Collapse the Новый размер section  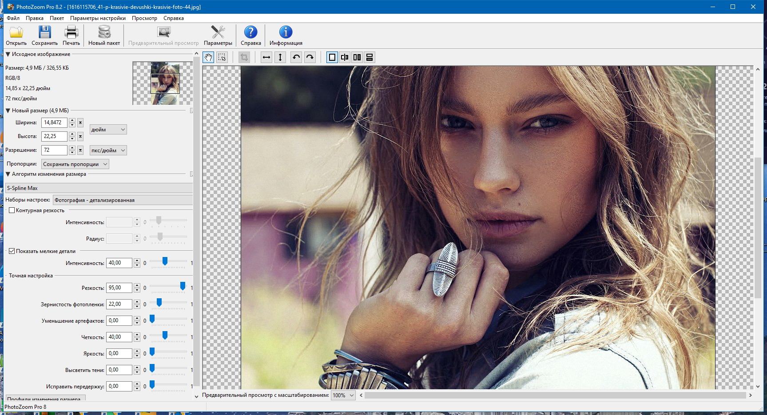click(8, 111)
